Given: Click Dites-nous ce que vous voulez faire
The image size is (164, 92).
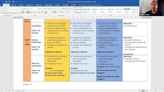Looking at the screenshot, I should point(90,5).
